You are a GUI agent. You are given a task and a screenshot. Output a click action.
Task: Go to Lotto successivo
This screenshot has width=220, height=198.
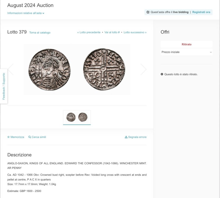point(135,32)
